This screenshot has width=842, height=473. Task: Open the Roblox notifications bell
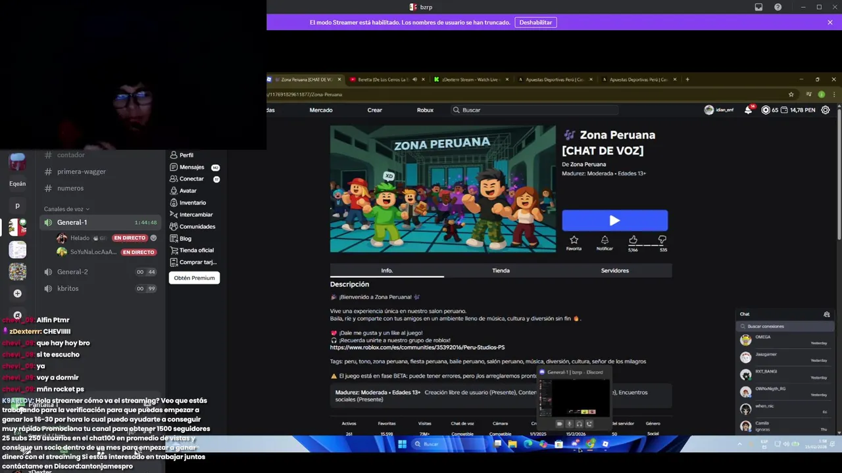748,110
